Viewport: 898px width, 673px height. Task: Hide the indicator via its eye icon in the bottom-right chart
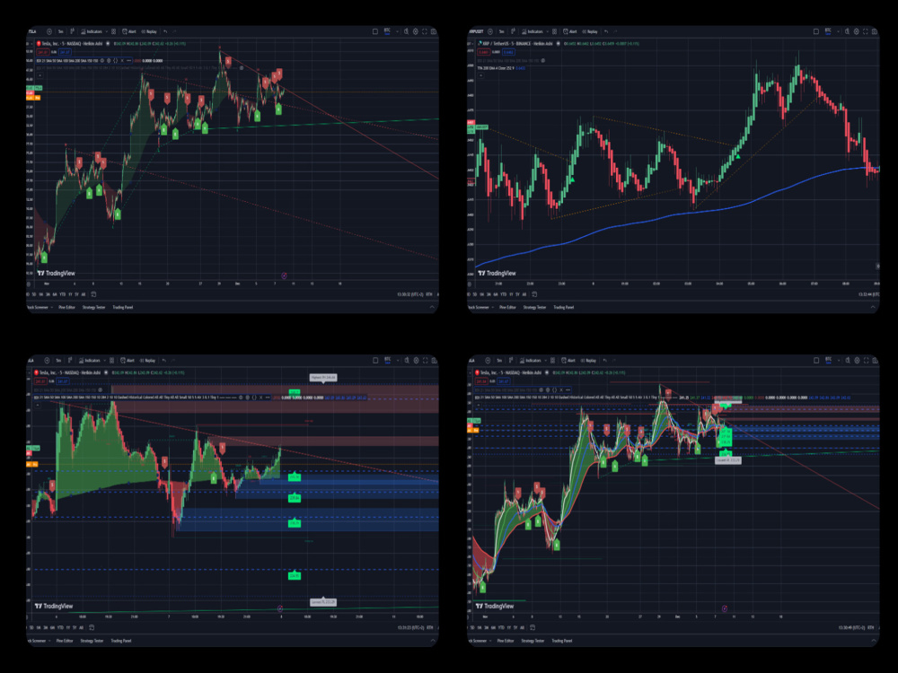click(x=541, y=390)
